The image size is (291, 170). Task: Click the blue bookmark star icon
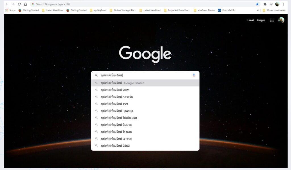click(257, 4)
